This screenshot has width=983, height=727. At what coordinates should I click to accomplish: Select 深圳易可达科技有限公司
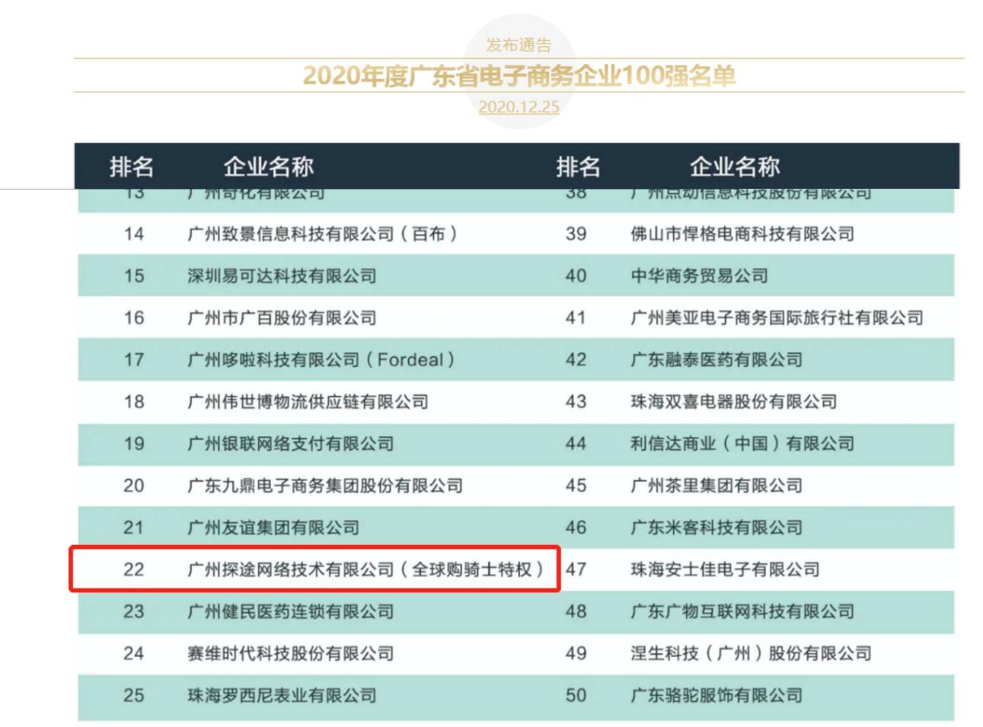pos(282,276)
